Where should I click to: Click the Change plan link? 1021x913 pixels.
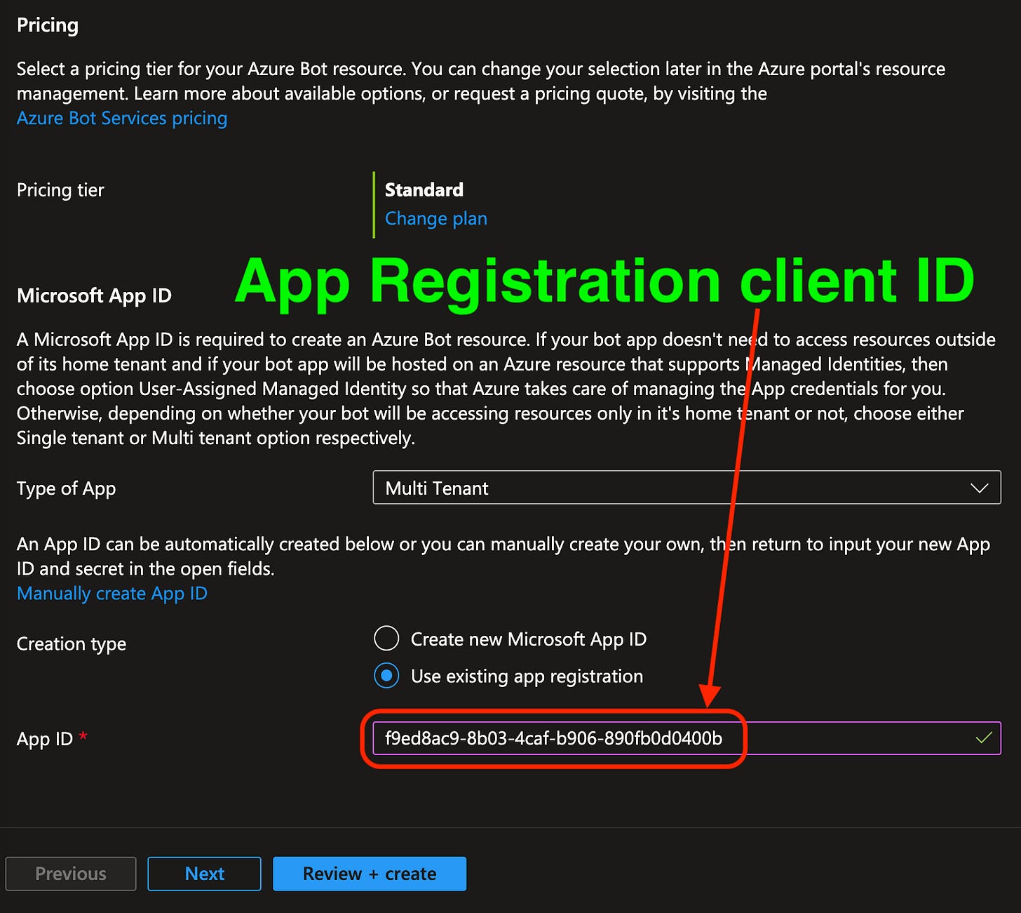coord(435,218)
